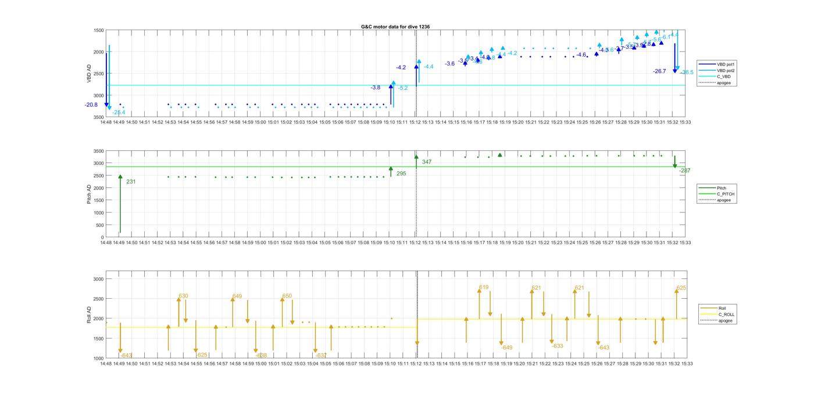
Task: Click the '619' roll data label
Action: tap(484, 288)
